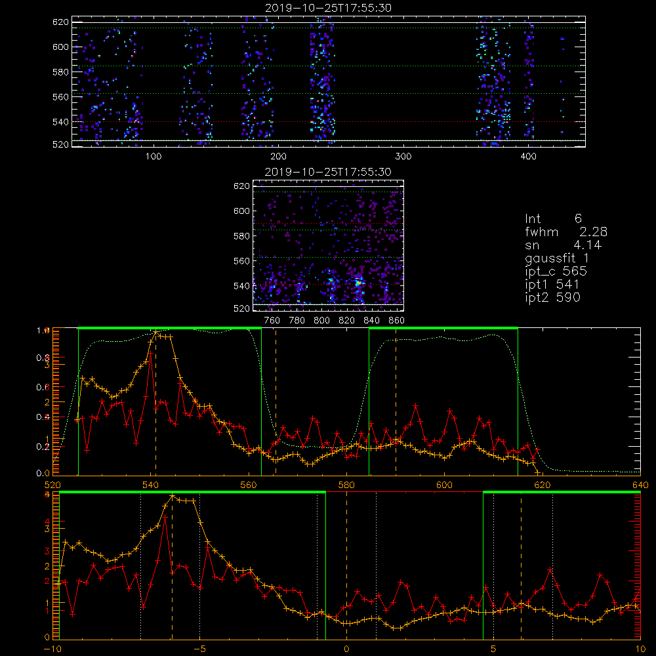The width and height of the screenshot is (656, 656).
Task: Select the 'ipt2 590' readout line
Action: [x=552, y=297]
